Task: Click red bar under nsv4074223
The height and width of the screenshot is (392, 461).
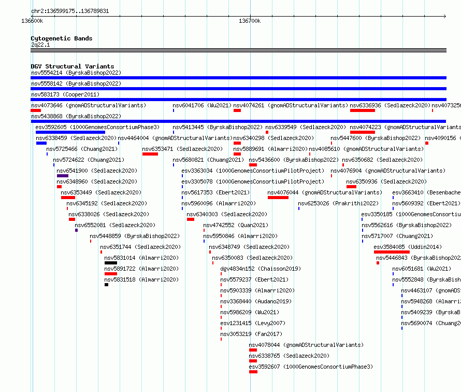Action: tap(363, 132)
